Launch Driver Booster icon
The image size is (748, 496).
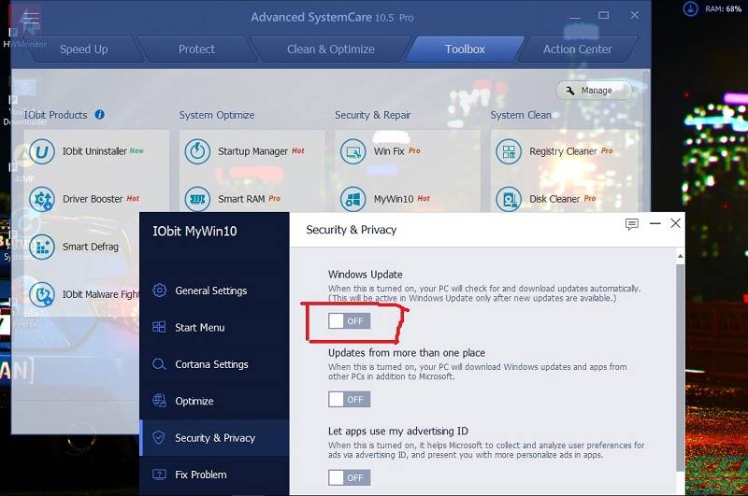42,199
